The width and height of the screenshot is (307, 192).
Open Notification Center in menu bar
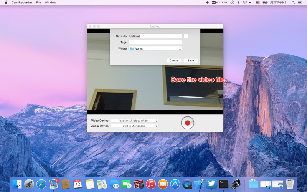(x=300, y=3)
